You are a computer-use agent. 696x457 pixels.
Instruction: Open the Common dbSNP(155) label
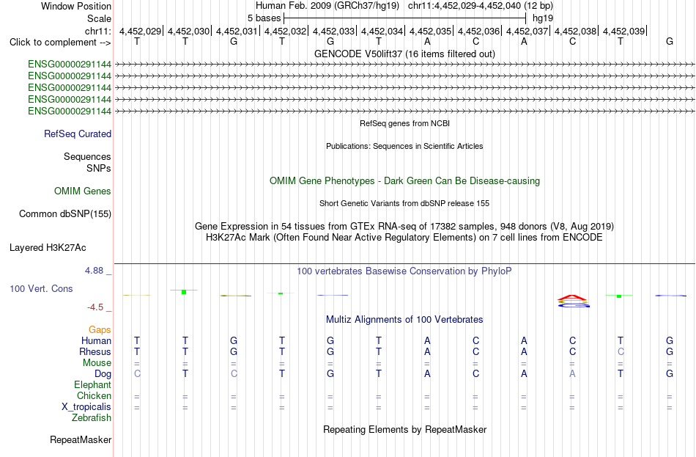(x=65, y=214)
